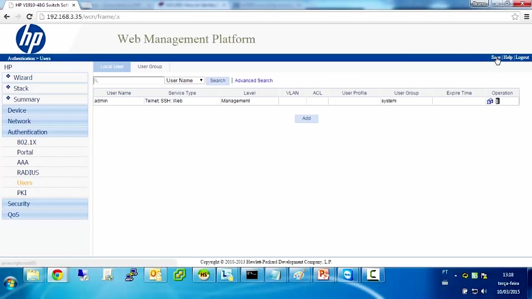The height and width of the screenshot is (299, 532).
Task: Open PowerPoint from the taskbar
Action: pyautogui.click(x=323, y=275)
